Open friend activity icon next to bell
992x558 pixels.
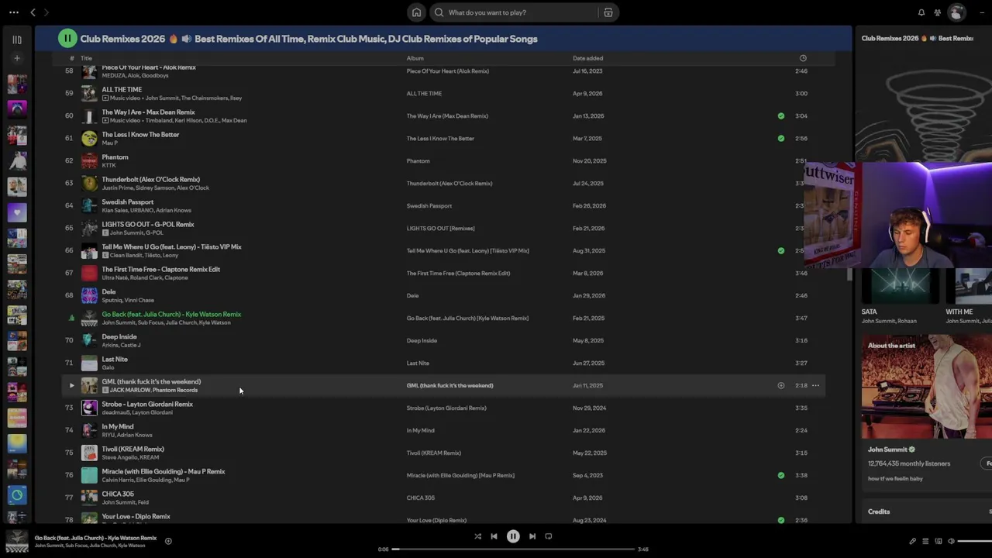click(x=938, y=12)
